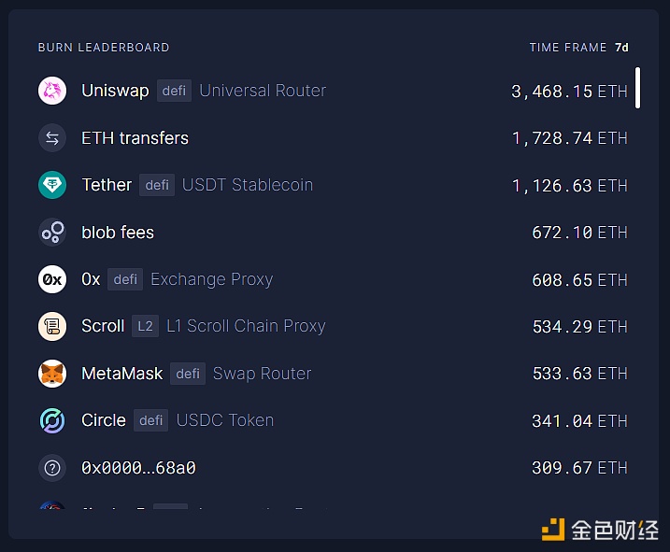The height and width of the screenshot is (552, 670).
Task: Click the Tether diamond logo icon
Action: click(52, 185)
